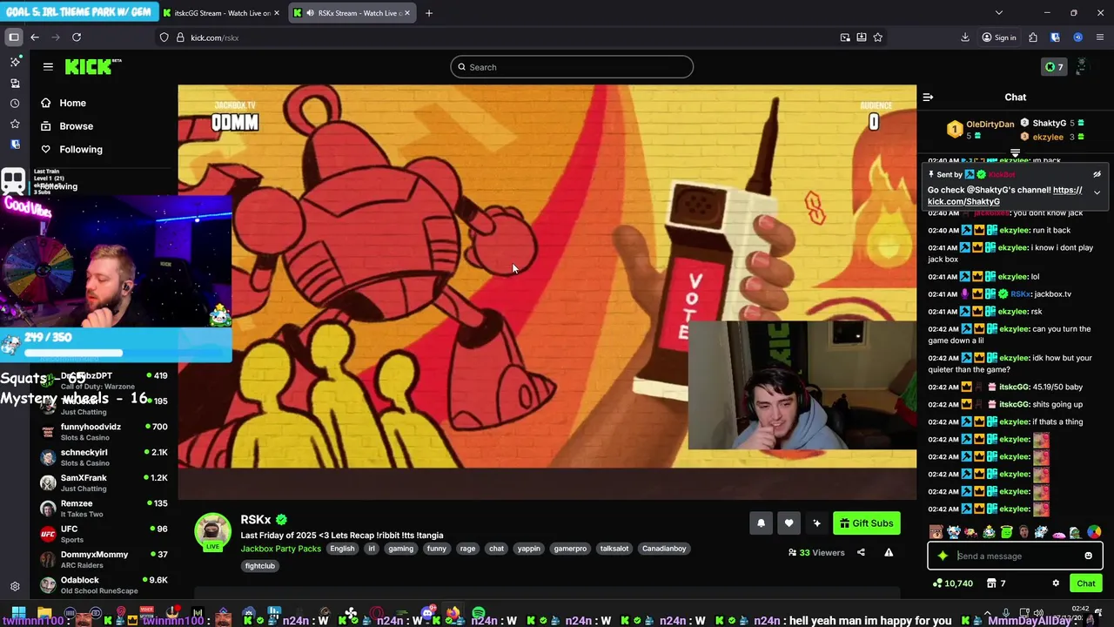Screen dimensions: 1114x627
Task: Select the Canadianboy tag
Action: click(664, 549)
